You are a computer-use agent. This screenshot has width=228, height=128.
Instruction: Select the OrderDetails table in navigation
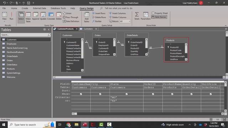pos(26,56)
